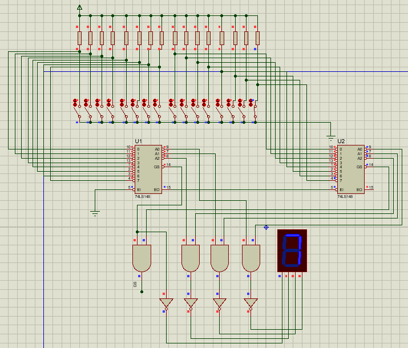Click the ground symbol above U2
408x348 pixels.
click(331, 138)
